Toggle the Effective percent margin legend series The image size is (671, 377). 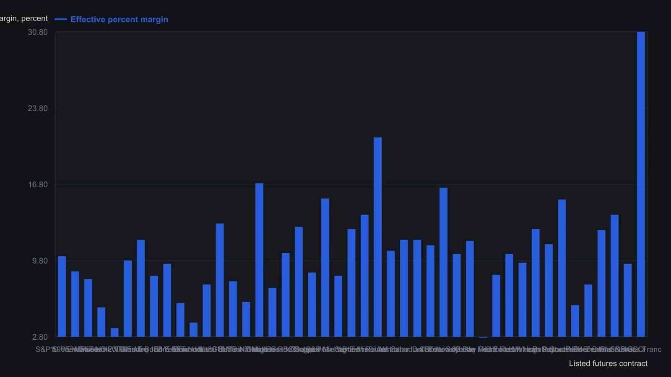point(112,19)
